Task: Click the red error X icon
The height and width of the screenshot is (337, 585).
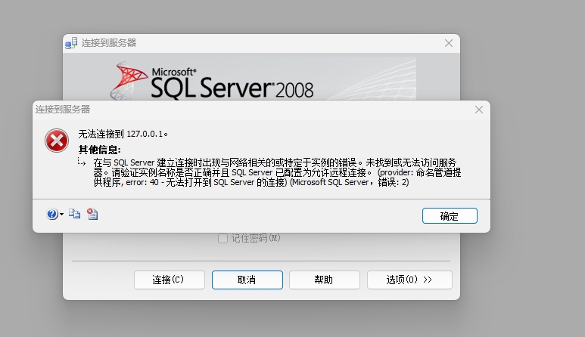Action: [x=56, y=141]
